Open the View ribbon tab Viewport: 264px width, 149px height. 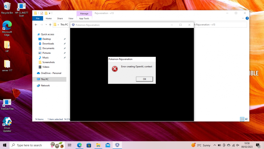(x=71, y=18)
